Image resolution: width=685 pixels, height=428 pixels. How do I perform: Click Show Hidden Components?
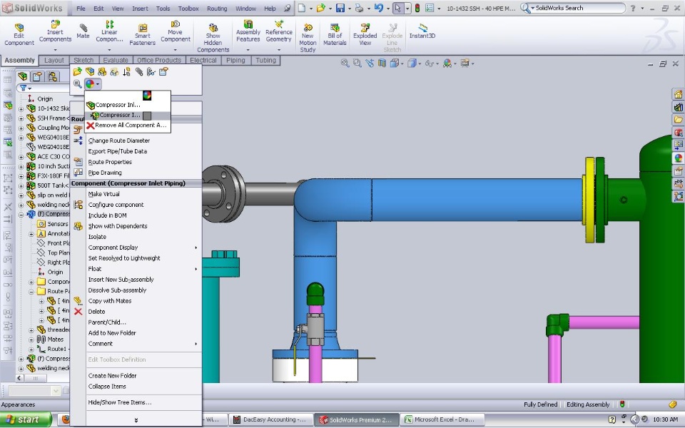[213, 38]
